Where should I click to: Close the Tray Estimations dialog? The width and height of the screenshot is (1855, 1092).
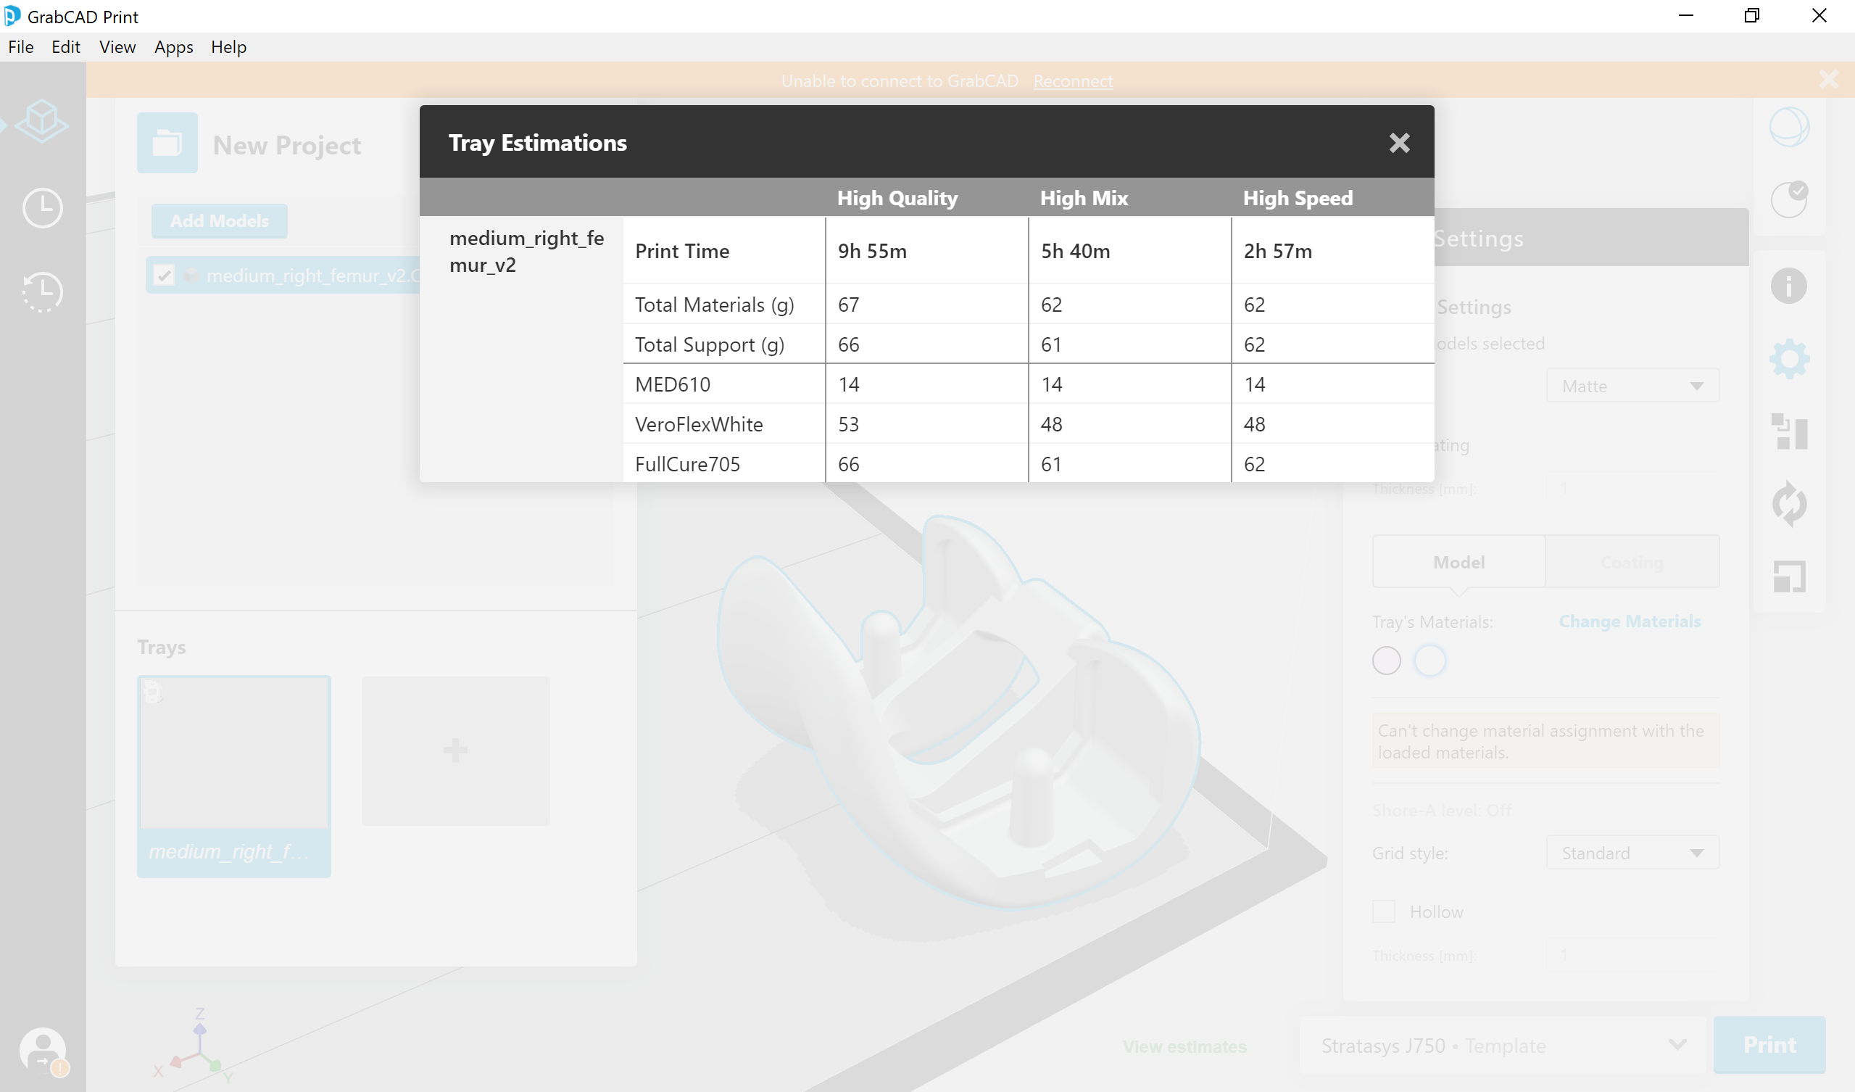(x=1398, y=143)
